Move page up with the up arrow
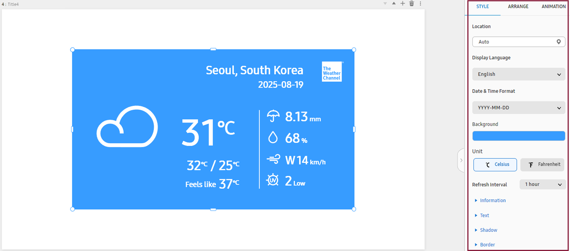The height and width of the screenshot is (251, 570). point(394,3)
